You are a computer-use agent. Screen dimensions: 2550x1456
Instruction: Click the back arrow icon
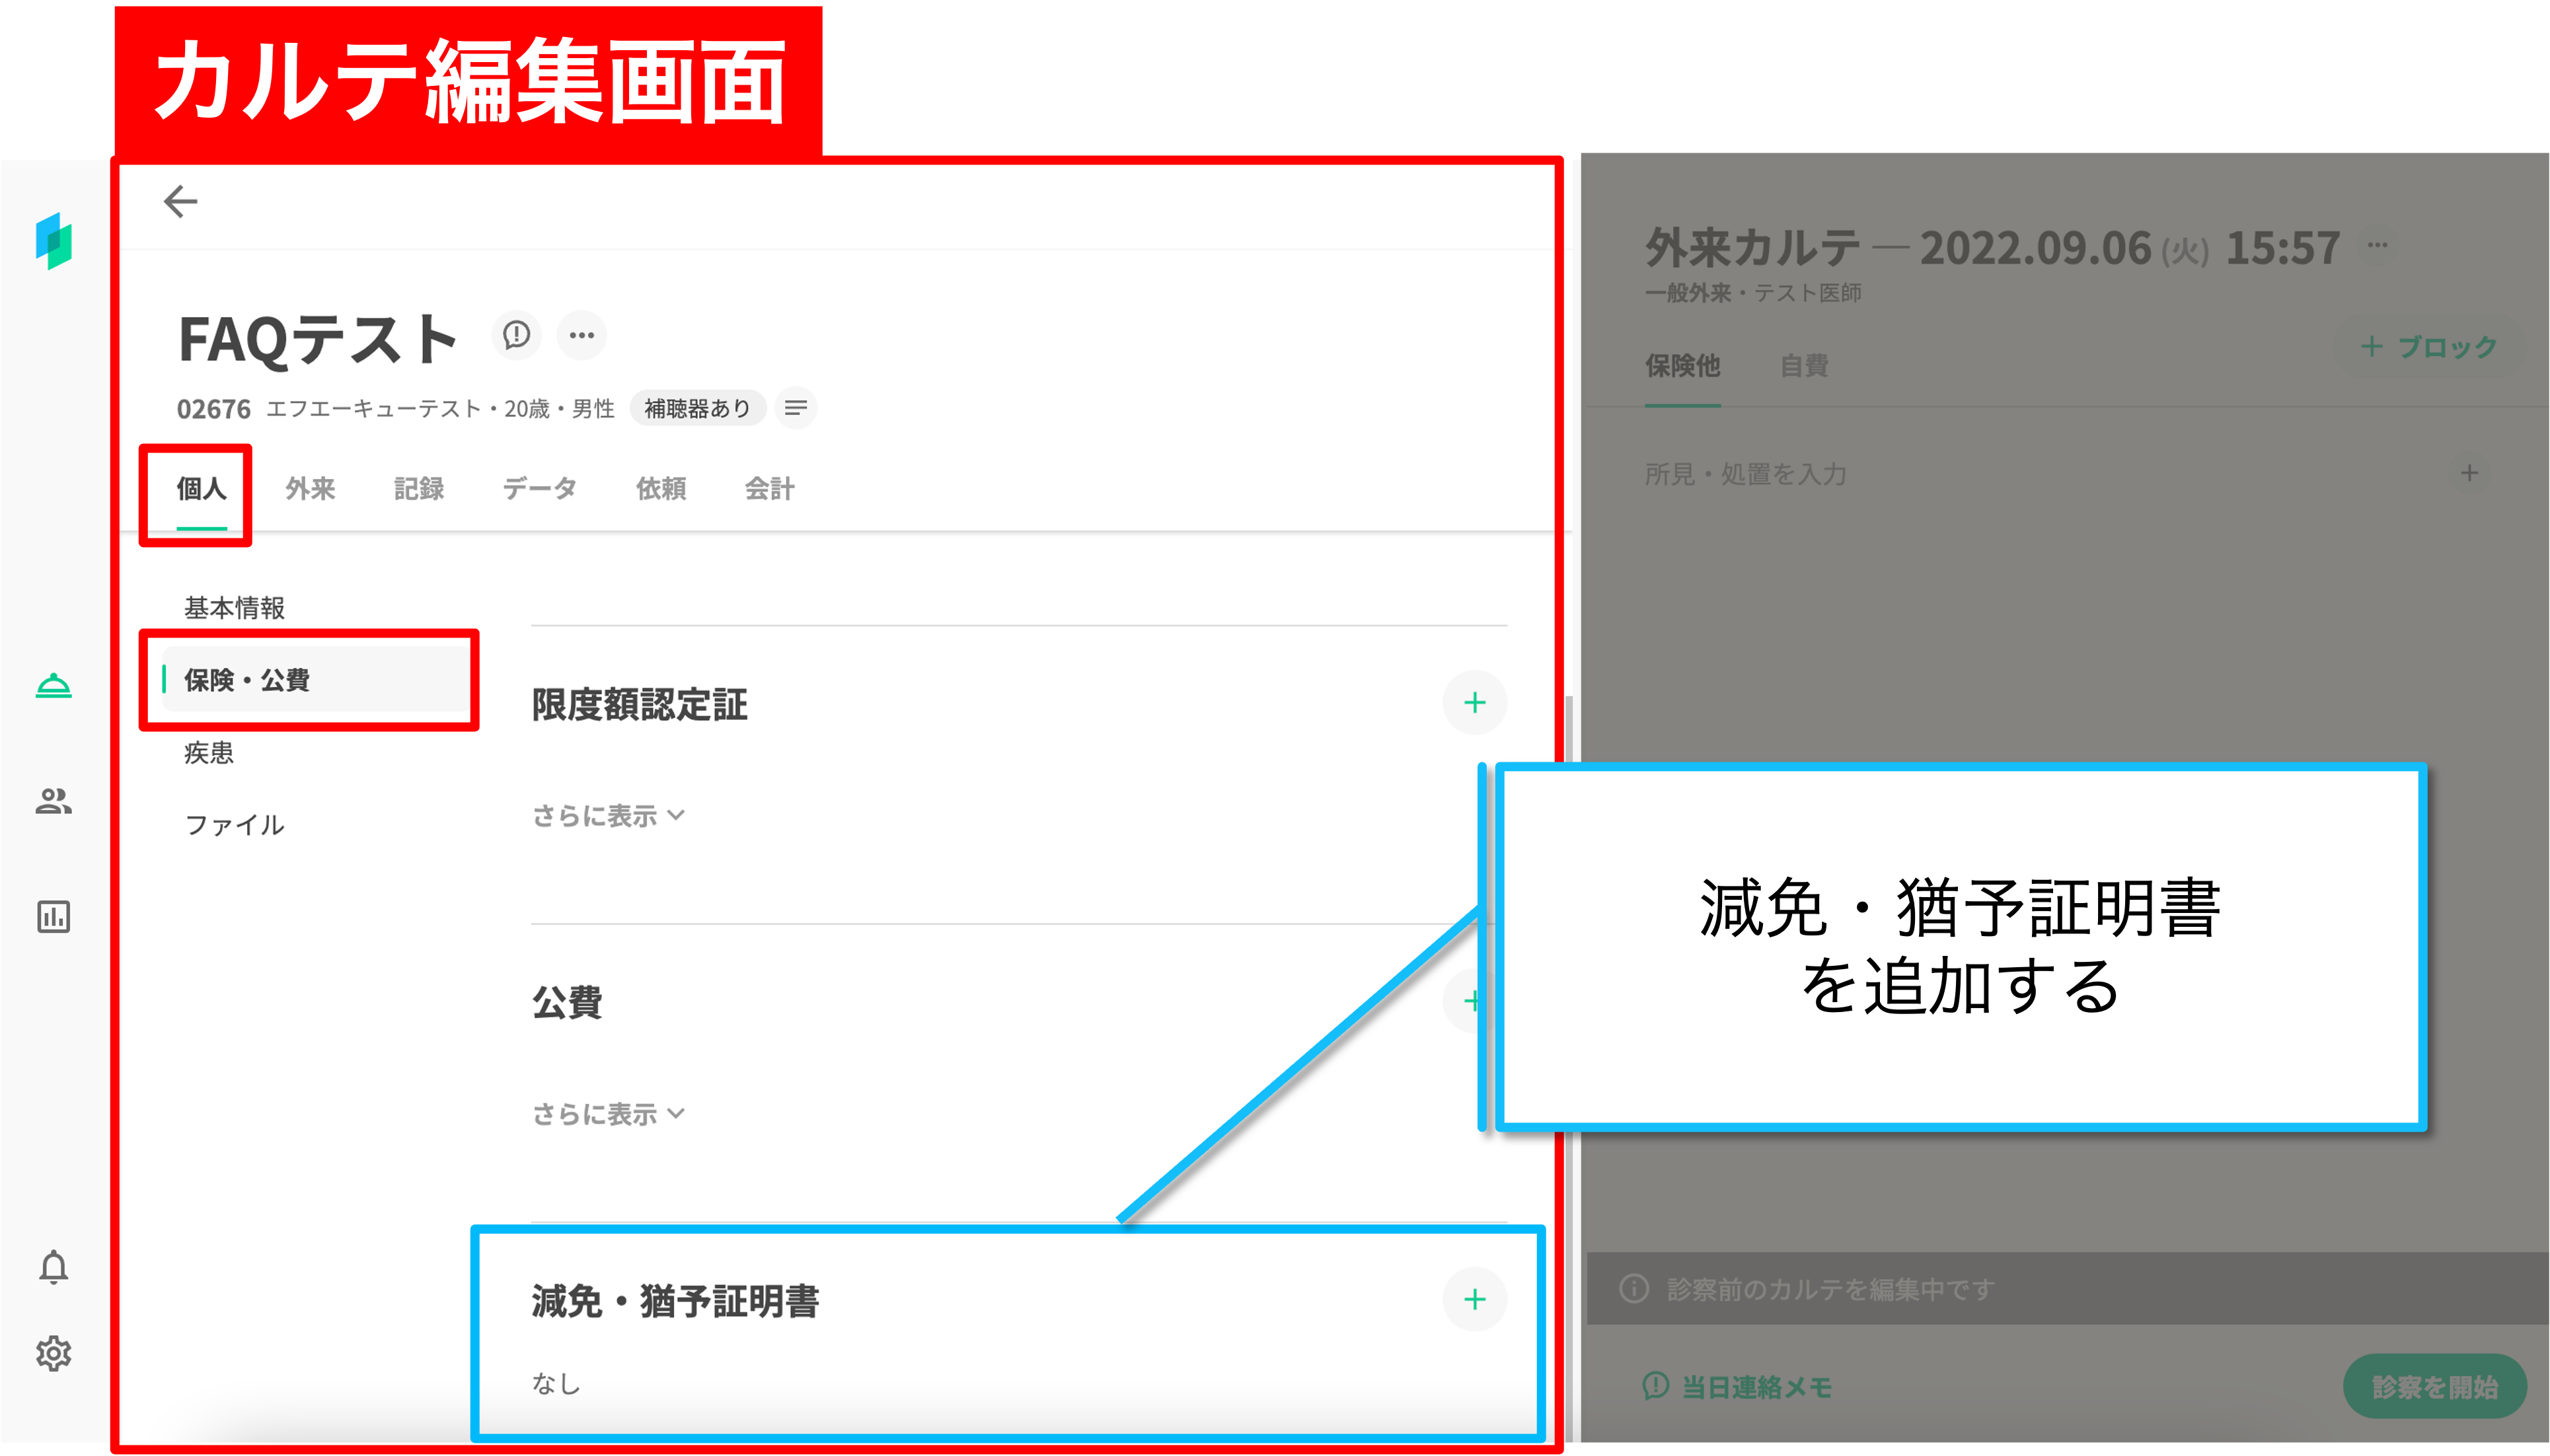(x=180, y=201)
